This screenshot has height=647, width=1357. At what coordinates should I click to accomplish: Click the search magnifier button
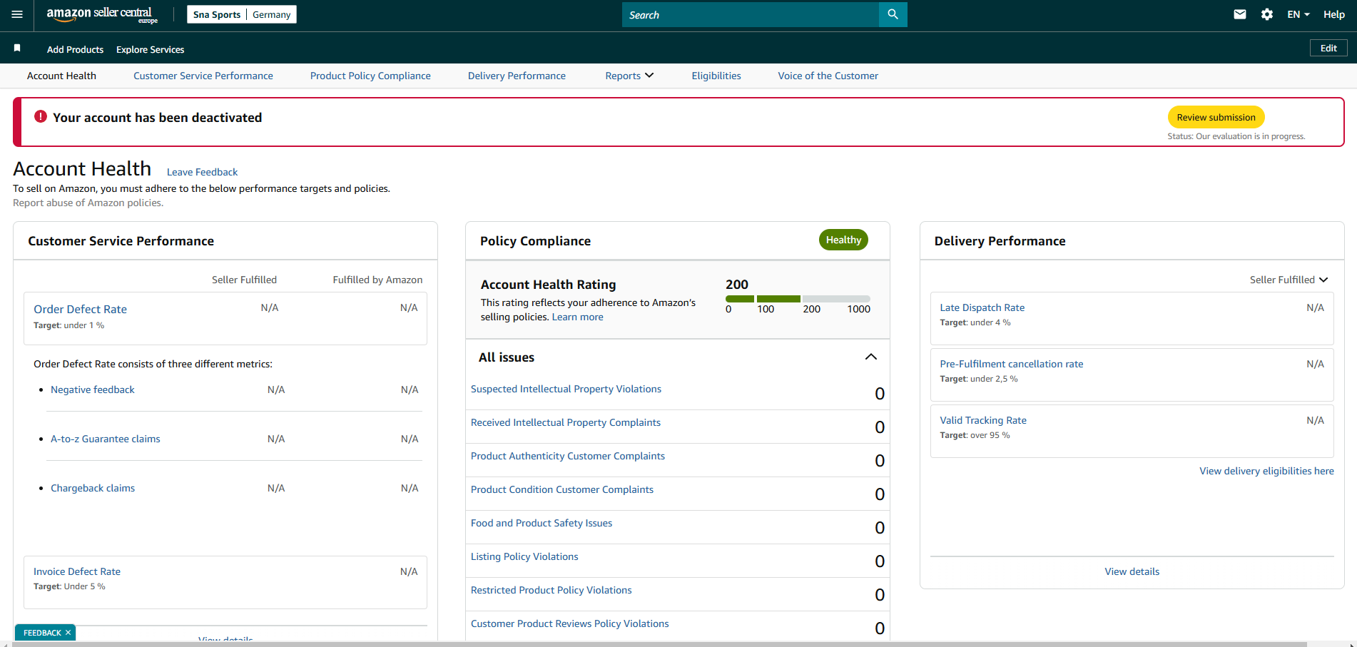point(893,14)
